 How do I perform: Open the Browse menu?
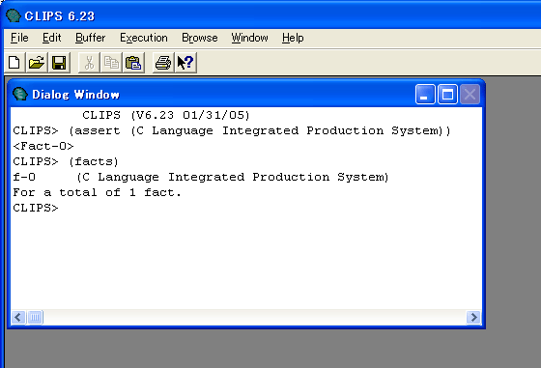pos(200,38)
